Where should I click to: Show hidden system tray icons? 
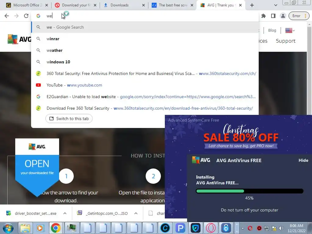point(243,228)
